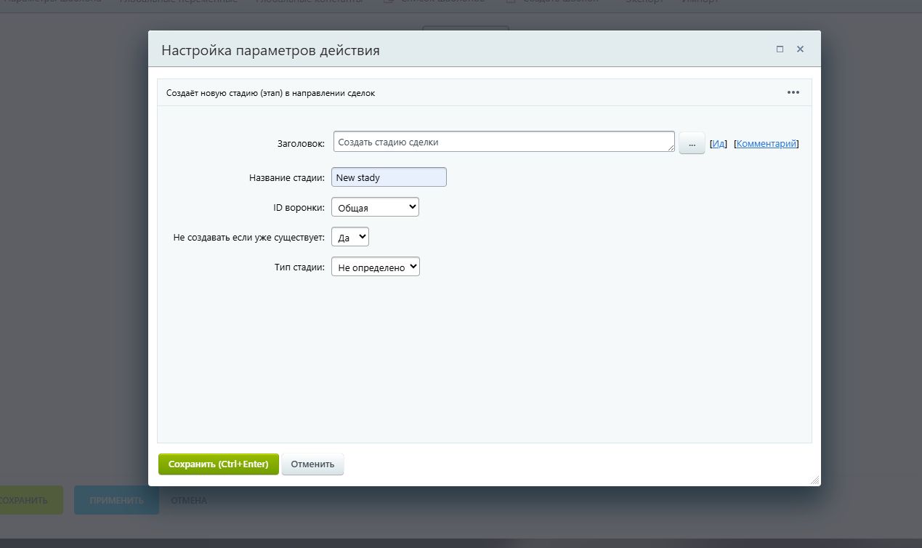Open the Тип стадии dropdown
This screenshot has width=922, height=548.
point(375,266)
